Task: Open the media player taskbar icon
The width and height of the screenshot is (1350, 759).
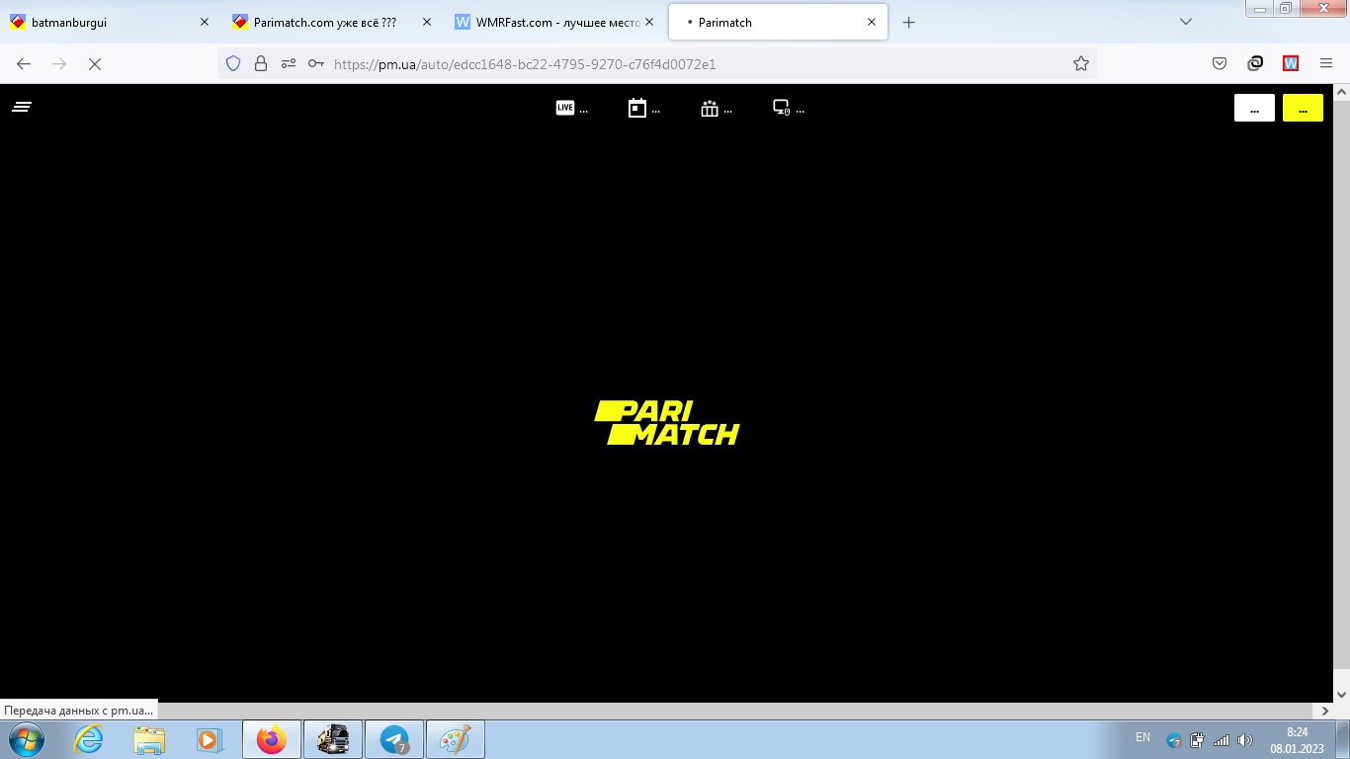Action: click(209, 739)
